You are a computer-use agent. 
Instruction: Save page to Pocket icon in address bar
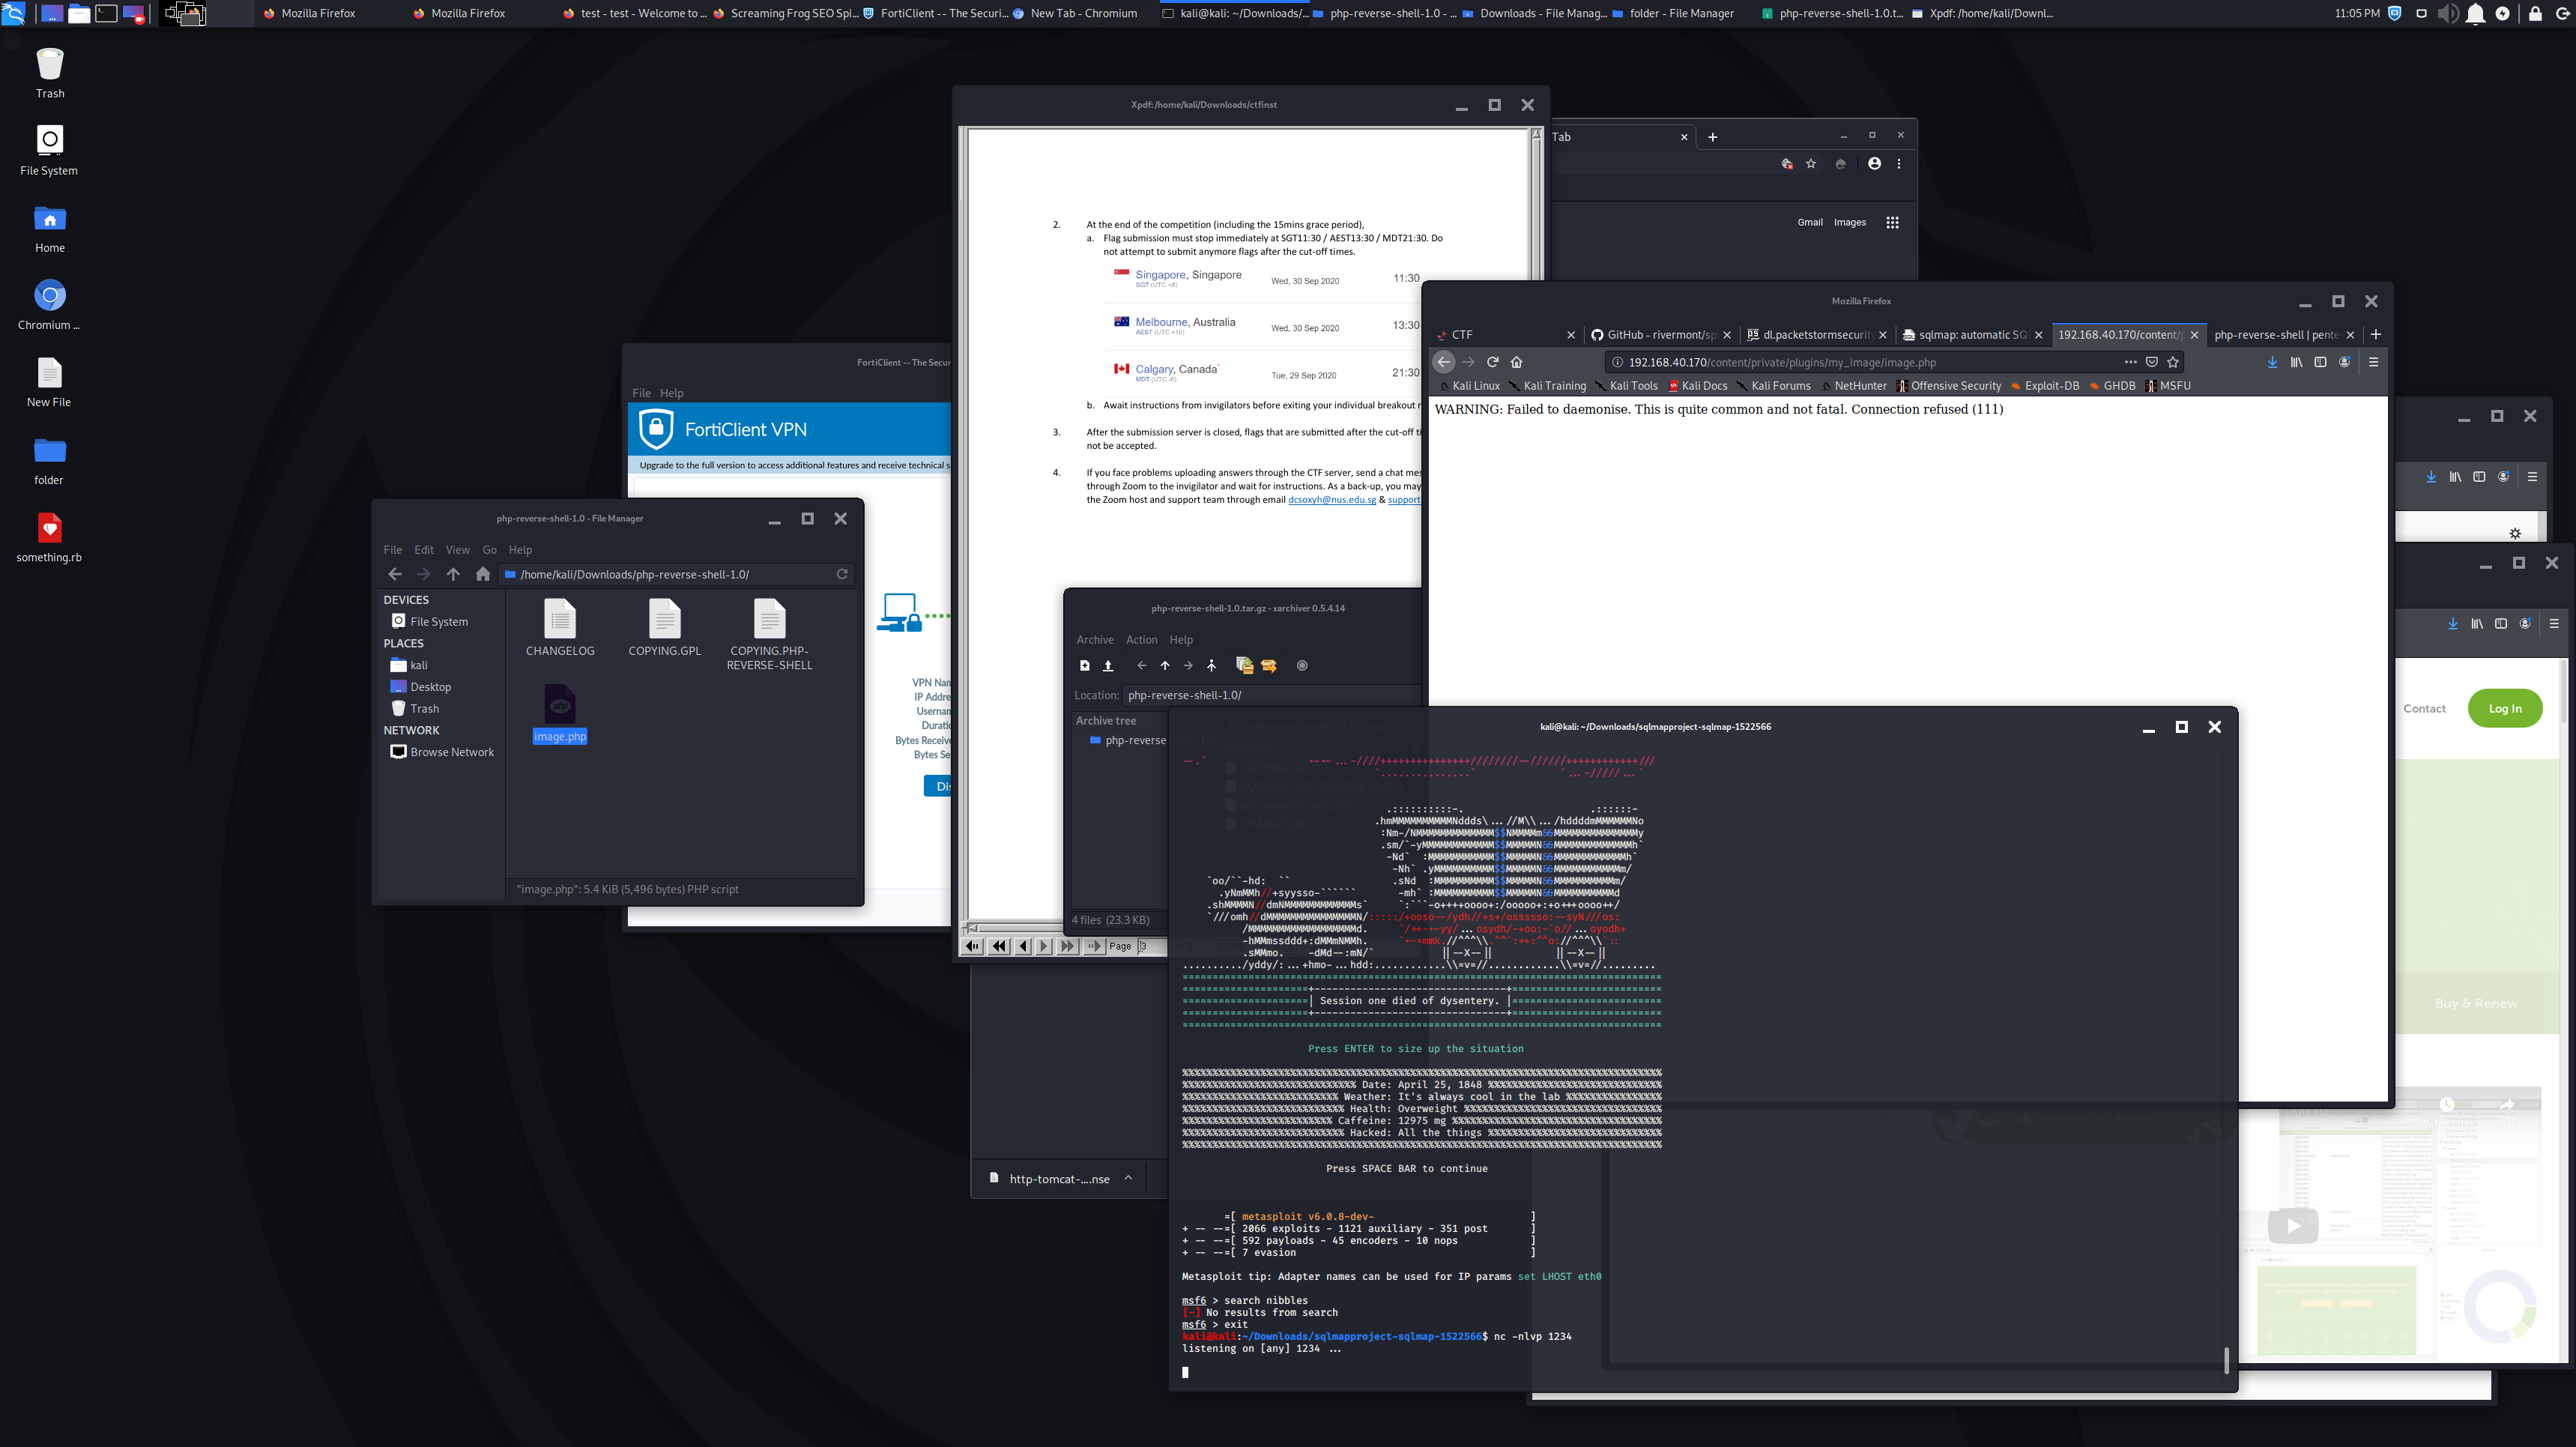2151,362
